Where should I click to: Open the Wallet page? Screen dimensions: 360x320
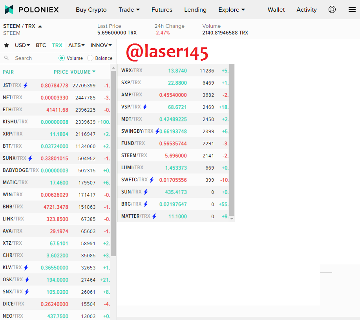tap(276, 10)
